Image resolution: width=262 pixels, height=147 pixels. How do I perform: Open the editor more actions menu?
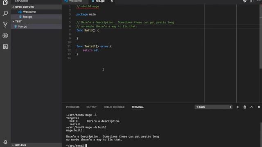pos(258,1)
